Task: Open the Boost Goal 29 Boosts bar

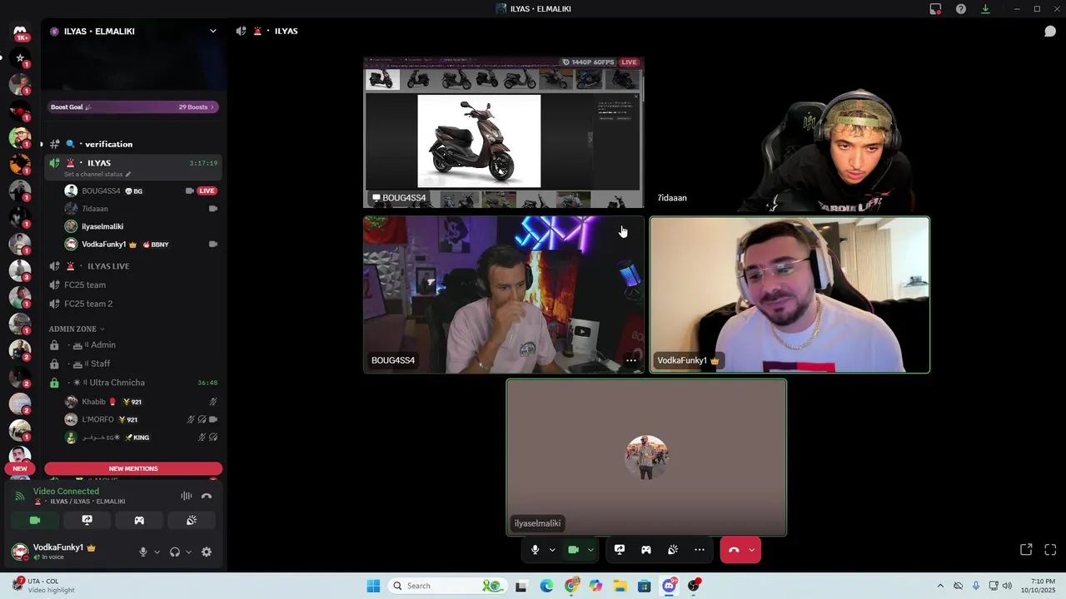Action: (133, 106)
